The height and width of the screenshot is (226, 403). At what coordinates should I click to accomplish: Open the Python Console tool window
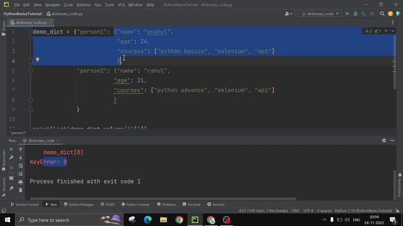pos(135,204)
